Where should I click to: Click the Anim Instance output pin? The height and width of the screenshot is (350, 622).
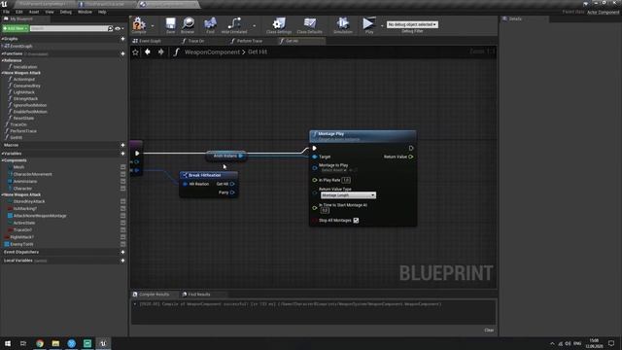240,156
